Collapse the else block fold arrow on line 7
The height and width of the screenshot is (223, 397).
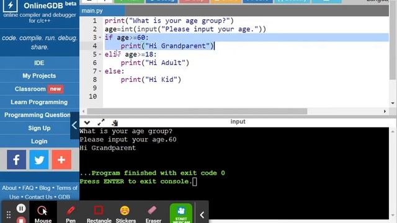click(x=100, y=71)
